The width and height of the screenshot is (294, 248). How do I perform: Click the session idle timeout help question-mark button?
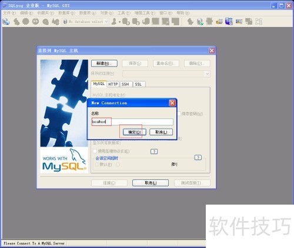click(x=198, y=158)
